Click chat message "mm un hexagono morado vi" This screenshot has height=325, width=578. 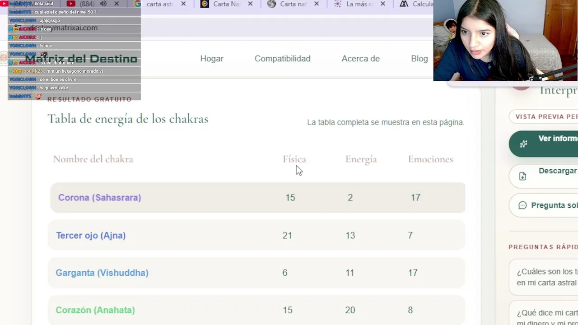tap(74, 71)
